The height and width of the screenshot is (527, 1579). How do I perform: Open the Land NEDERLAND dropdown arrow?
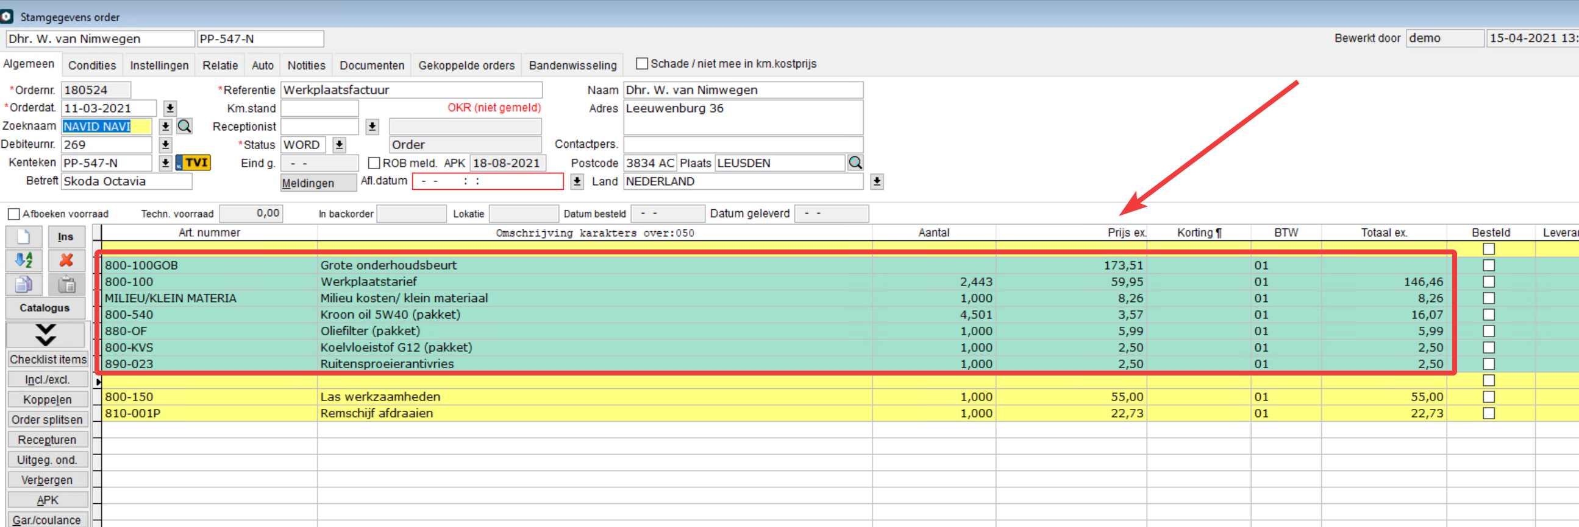877,182
